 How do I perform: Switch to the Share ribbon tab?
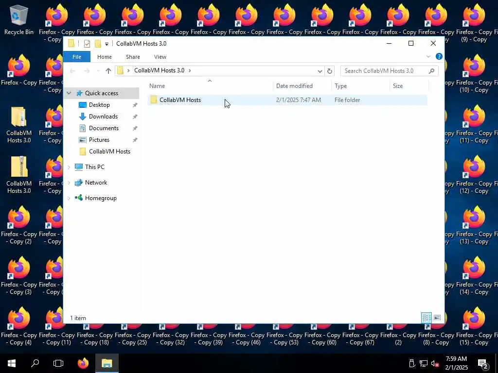(133, 57)
